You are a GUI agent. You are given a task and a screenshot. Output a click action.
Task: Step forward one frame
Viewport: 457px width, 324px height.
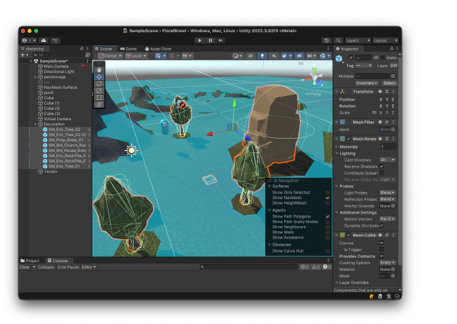tap(221, 40)
